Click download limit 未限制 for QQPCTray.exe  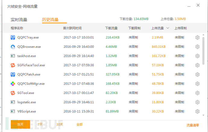coord(133,37)
